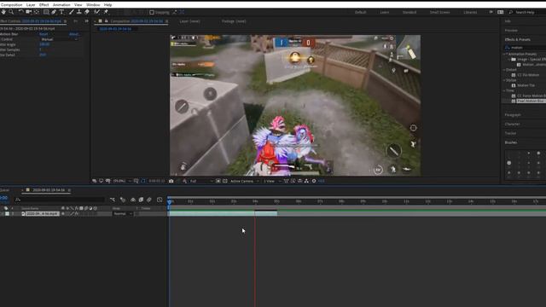Screen dimensions: 546x307
Task: Select the Puppet Pin tool
Action: click(106, 12)
